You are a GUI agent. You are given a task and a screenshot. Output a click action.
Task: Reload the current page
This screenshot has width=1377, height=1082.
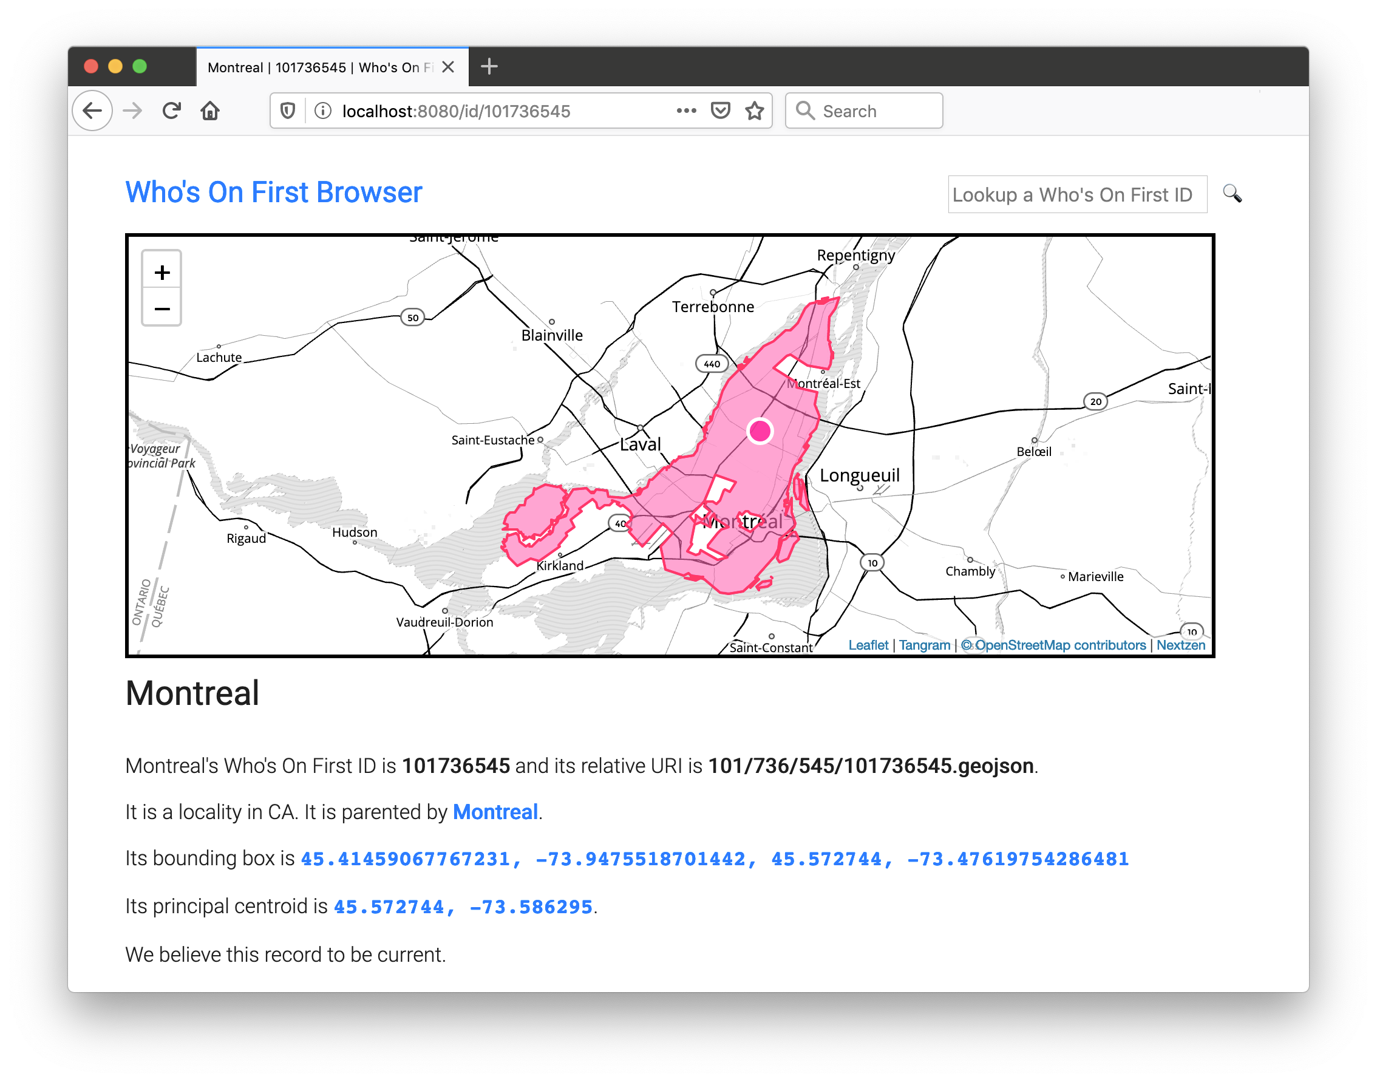172,111
